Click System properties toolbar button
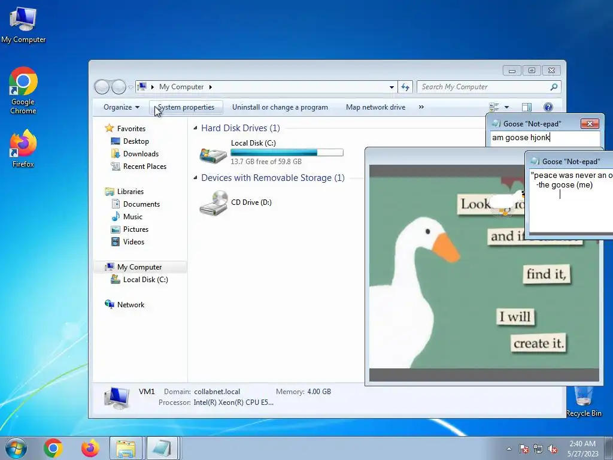 coord(186,107)
